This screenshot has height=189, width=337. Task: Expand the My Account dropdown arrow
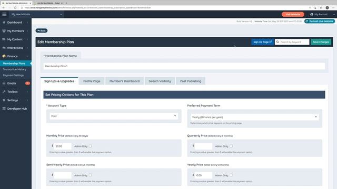(x=334, y=14)
